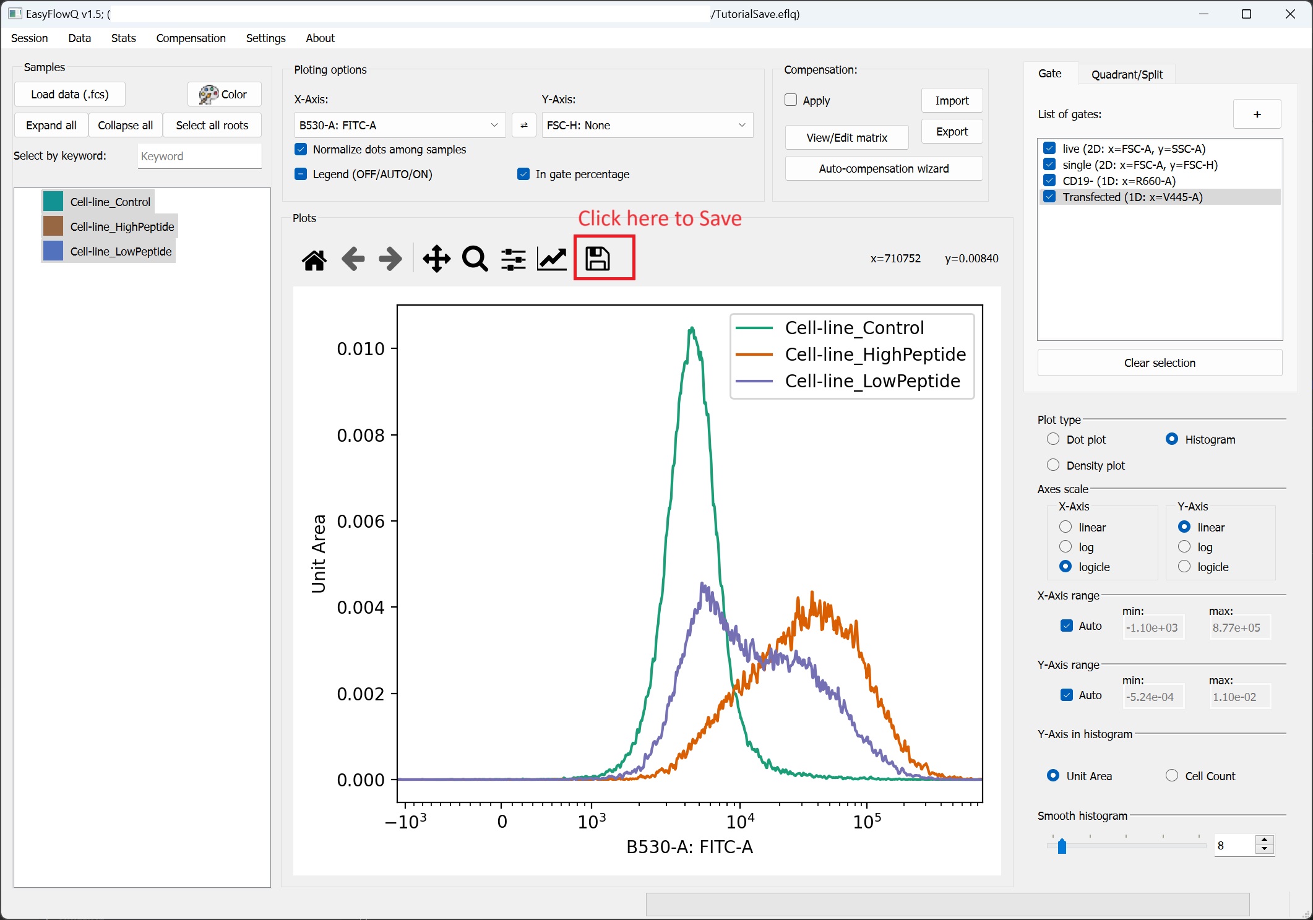Screen dimensions: 1313x920
Task: Launch Auto-compensation wizard
Action: pyautogui.click(x=884, y=169)
